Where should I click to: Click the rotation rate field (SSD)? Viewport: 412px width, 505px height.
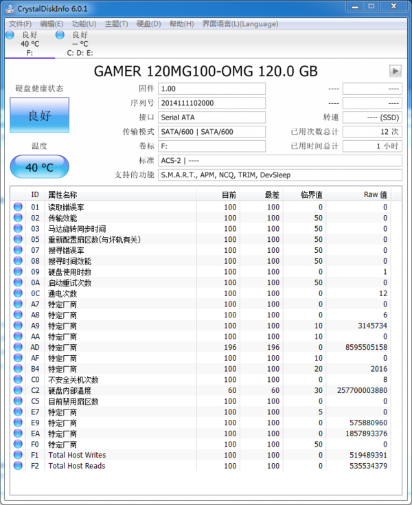coord(372,117)
